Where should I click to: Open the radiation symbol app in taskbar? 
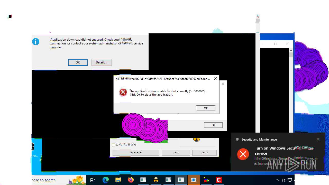[x=156, y=180]
